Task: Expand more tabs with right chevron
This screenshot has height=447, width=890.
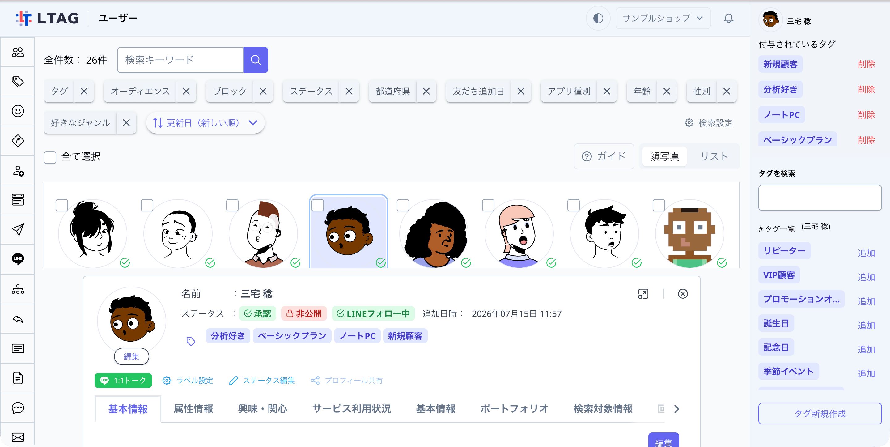Action: pyautogui.click(x=676, y=409)
